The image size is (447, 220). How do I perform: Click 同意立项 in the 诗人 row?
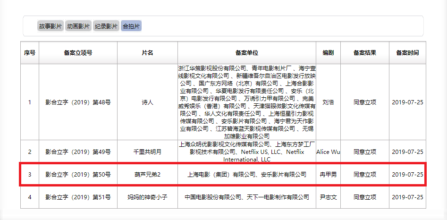tap(365, 102)
